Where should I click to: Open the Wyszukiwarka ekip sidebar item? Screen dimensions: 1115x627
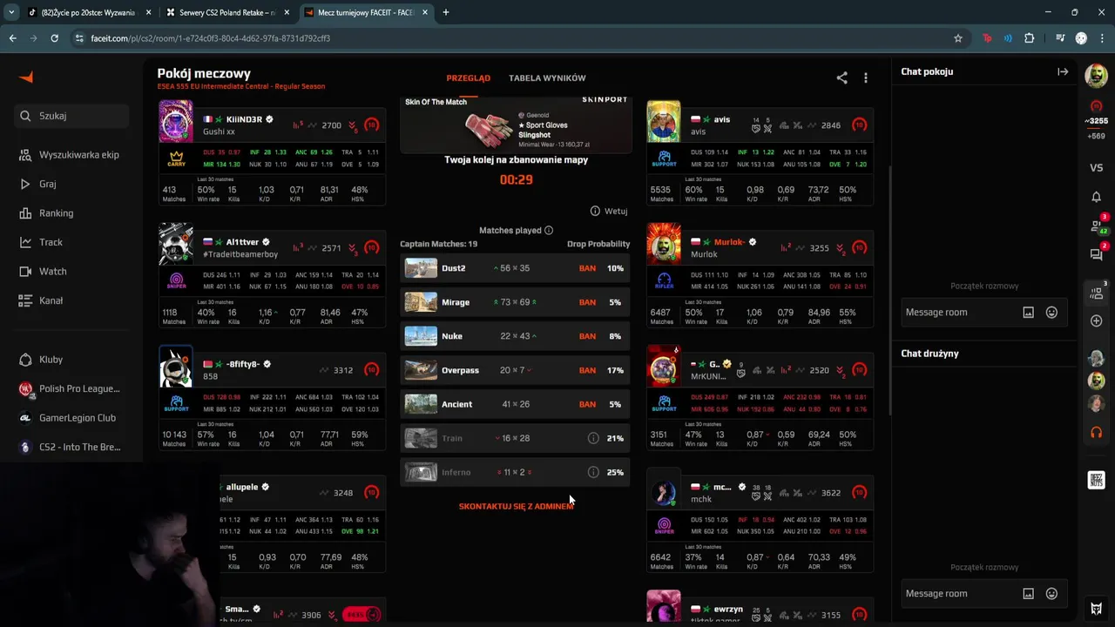(x=70, y=155)
